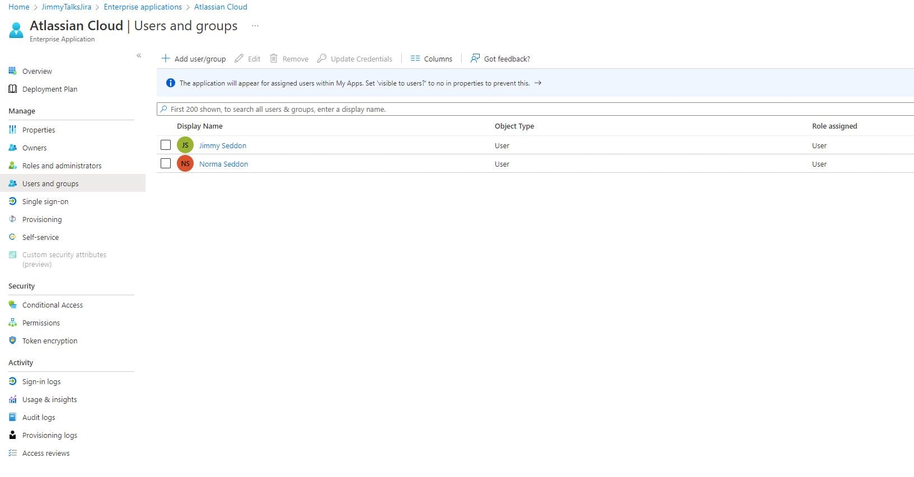Viewport: 914px width, 477px height.
Task: Open Properties under Manage
Action: click(x=39, y=130)
